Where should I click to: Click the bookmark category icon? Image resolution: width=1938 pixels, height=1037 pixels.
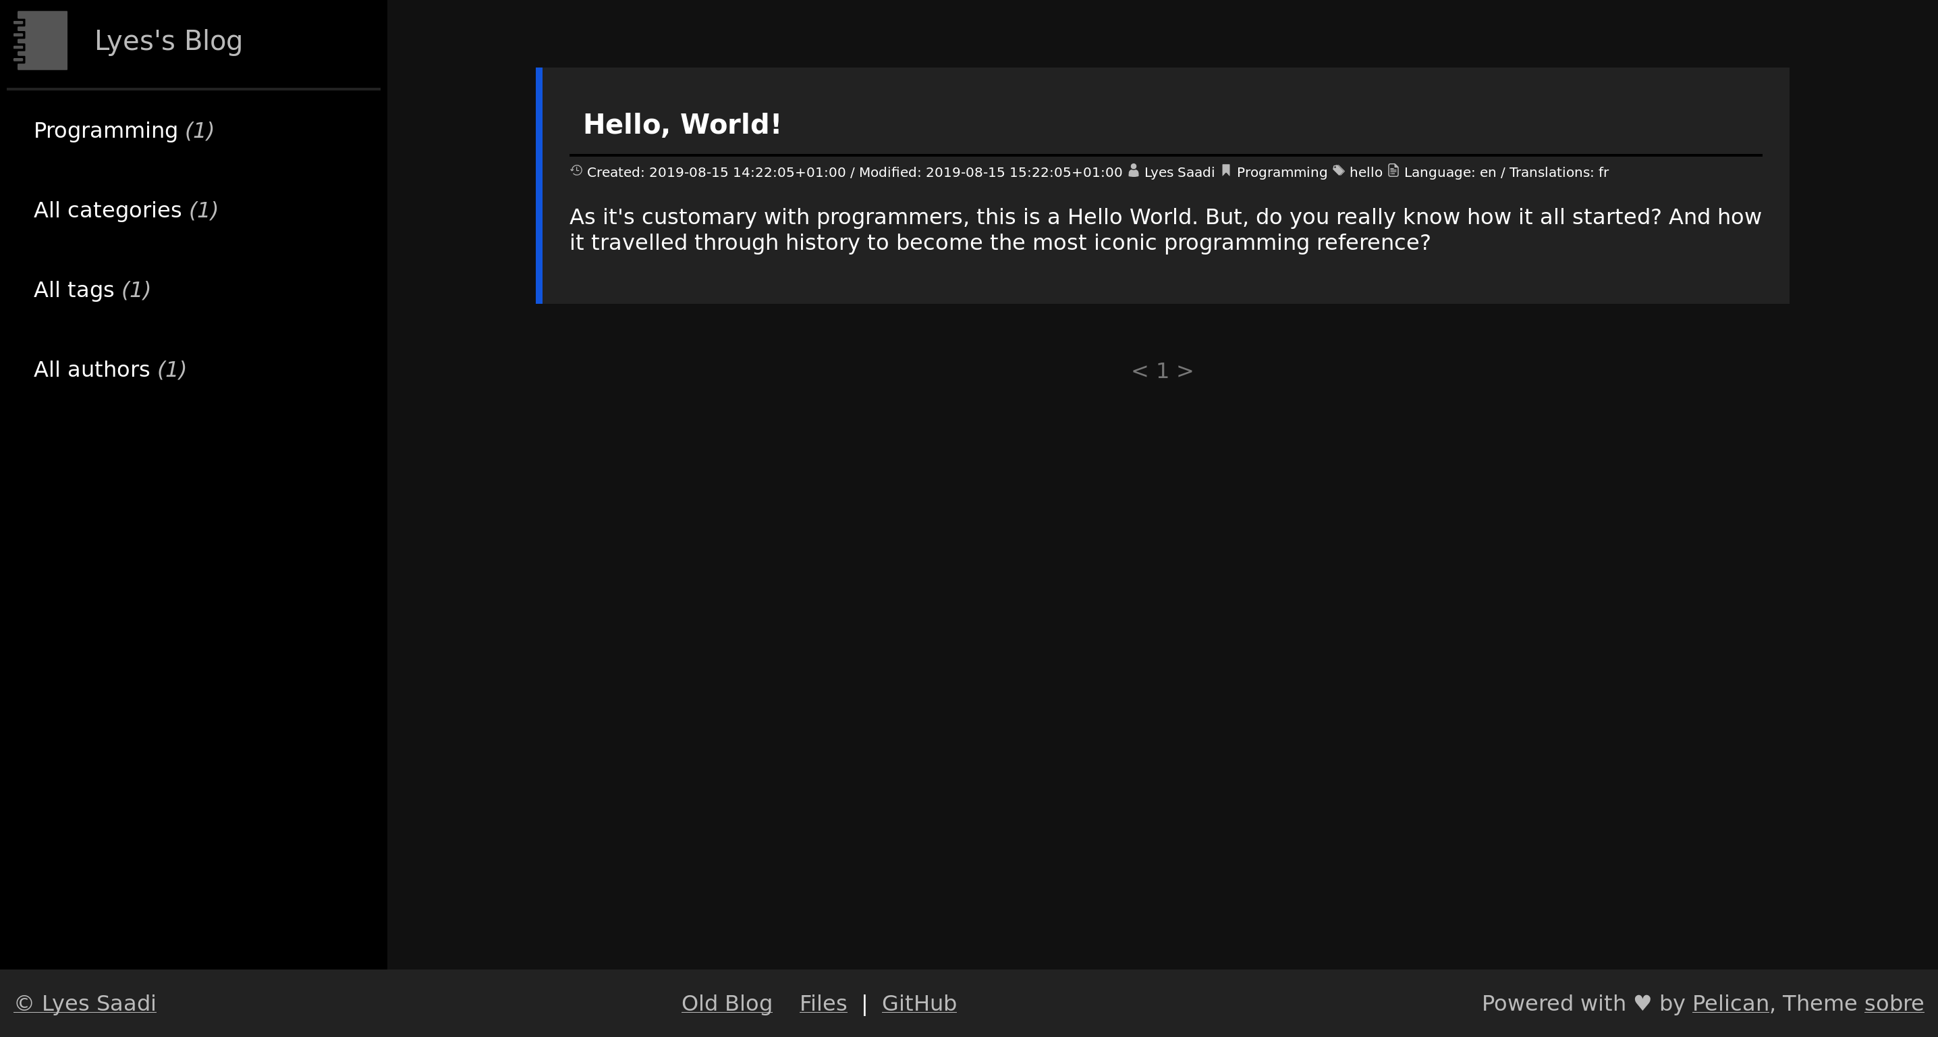pos(1225,171)
